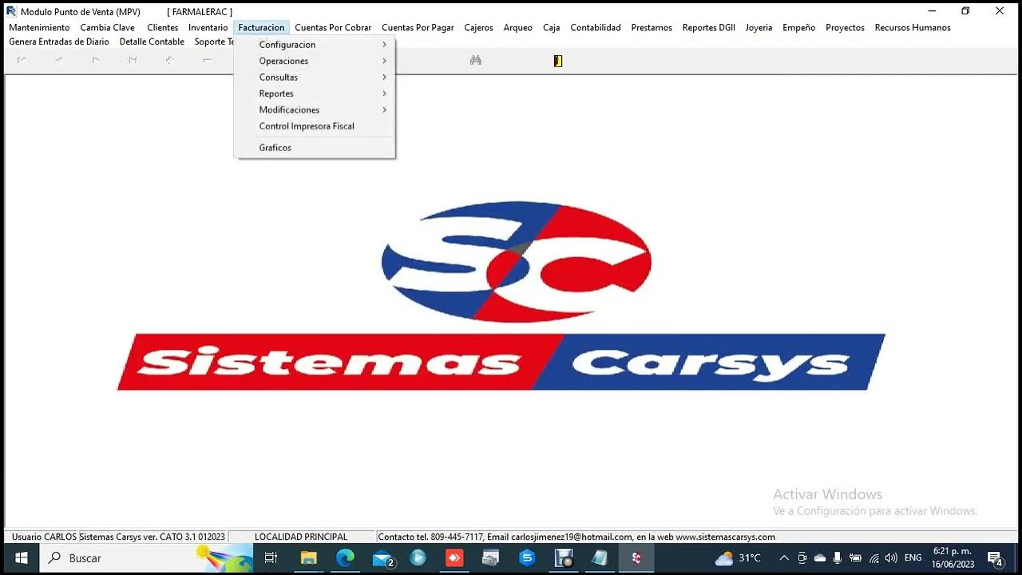Open the Mantenimiento menu

click(39, 27)
